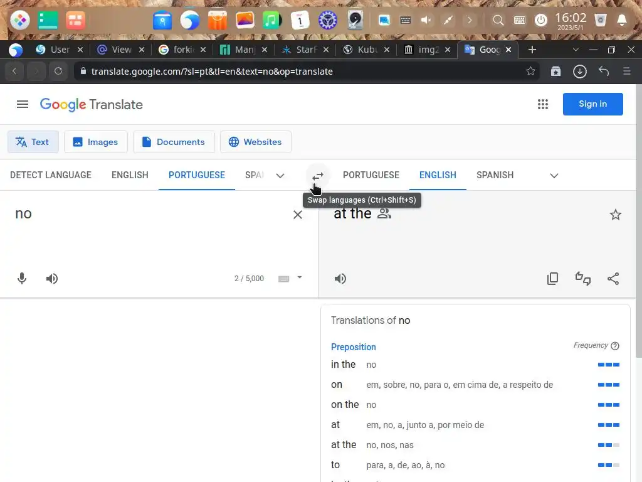
Task: Close the Google Translate browser tab
Action: tap(508, 50)
